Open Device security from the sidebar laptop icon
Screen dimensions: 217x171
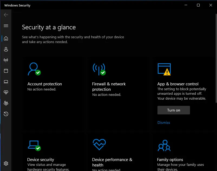[6, 82]
